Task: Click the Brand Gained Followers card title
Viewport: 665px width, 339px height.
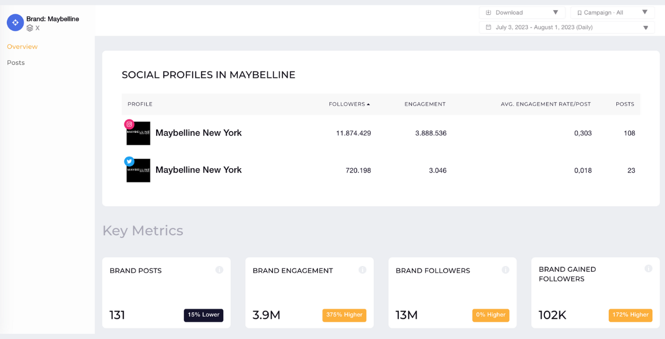Action: tap(568, 274)
